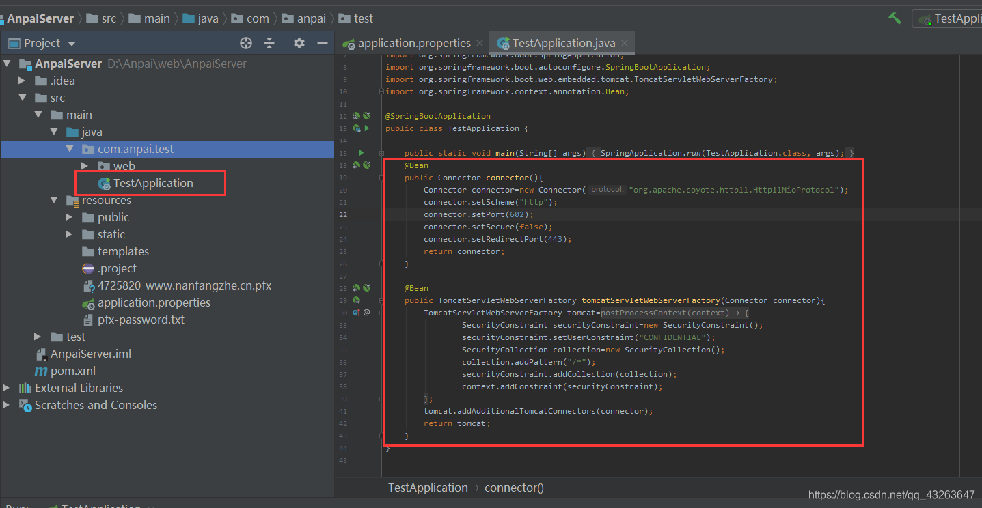
Task: Open the TestApplication run configuration dropdown
Action: point(949,18)
